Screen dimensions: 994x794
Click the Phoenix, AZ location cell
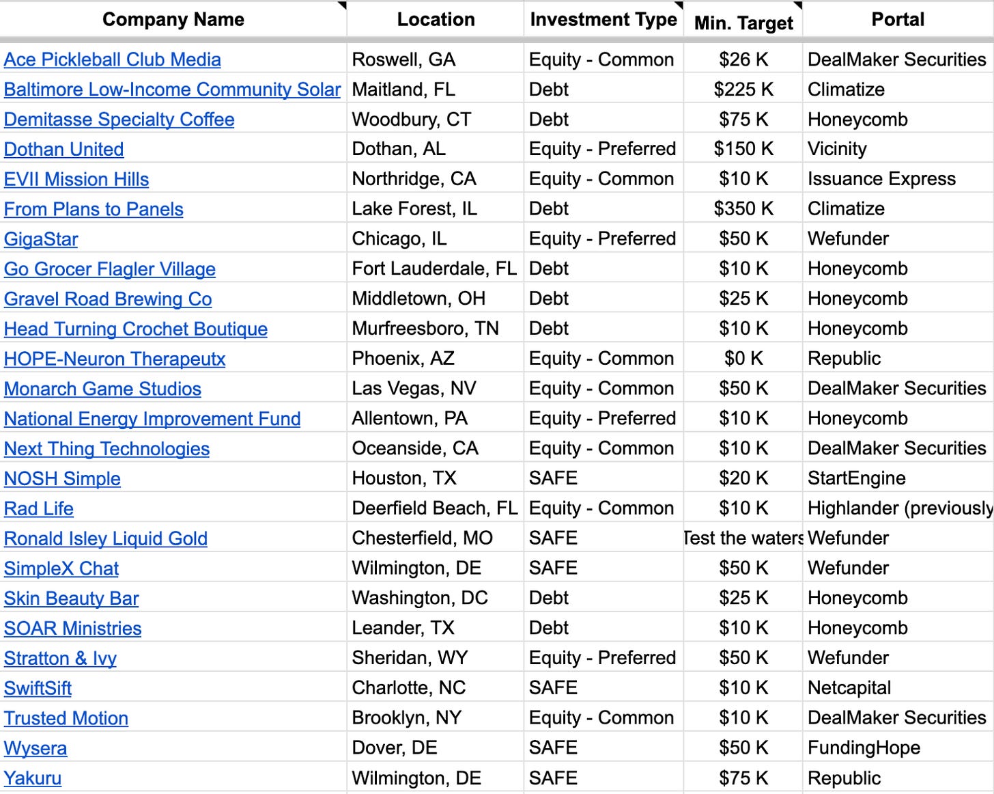[x=436, y=359]
